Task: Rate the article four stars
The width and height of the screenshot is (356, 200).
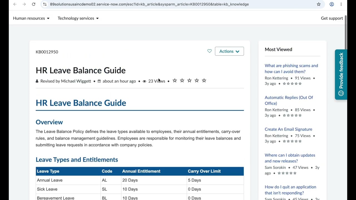Action: [197, 81]
